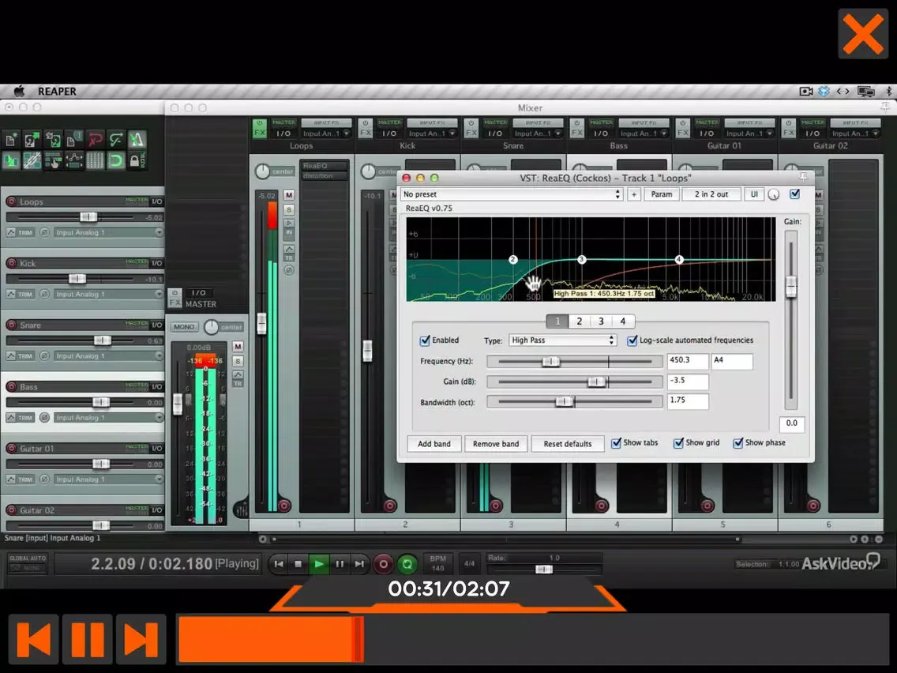Click phase invert on Loops track panel
Screen dimensions: 897x673
point(45,232)
